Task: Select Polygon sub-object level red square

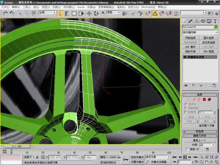Action: tap(204, 99)
